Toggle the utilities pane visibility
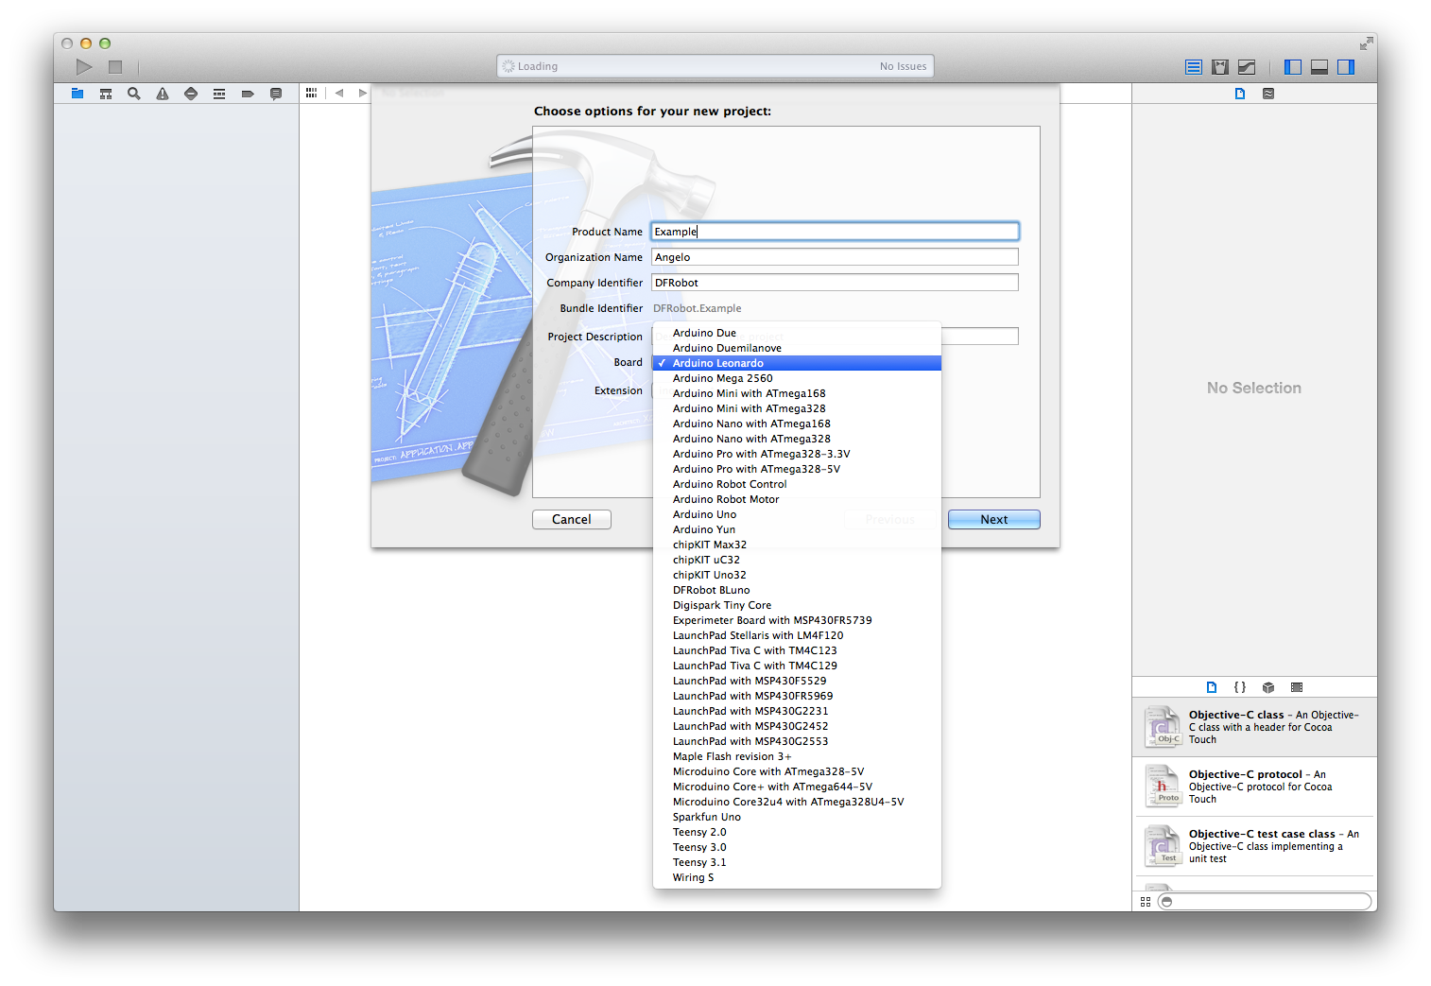Viewport: 1431px width, 986px height. click(1346, 67)
